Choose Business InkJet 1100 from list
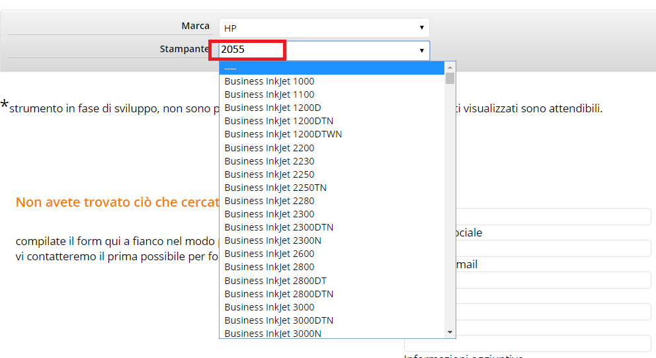 pyautogui.click(x=270, y=94)
